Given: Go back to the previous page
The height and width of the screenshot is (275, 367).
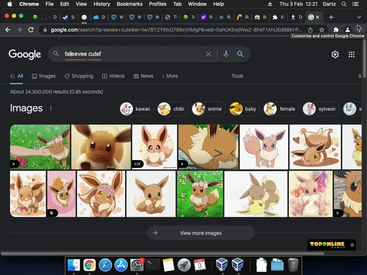Looking at the screenshot, I should (8, 30).
